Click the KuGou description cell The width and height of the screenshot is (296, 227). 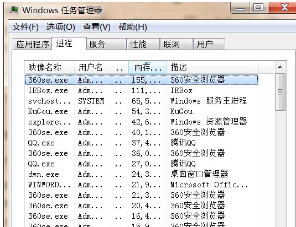click(181, 111)
